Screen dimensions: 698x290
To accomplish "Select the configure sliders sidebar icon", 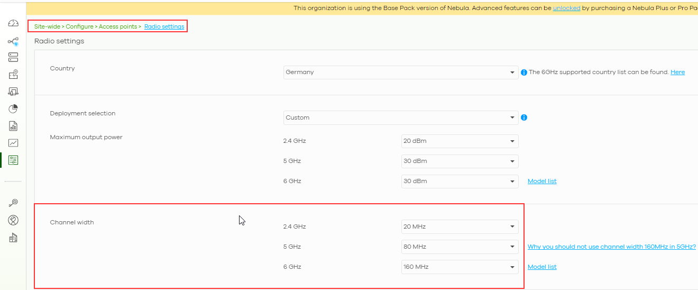I will click(x=13, y=160).
